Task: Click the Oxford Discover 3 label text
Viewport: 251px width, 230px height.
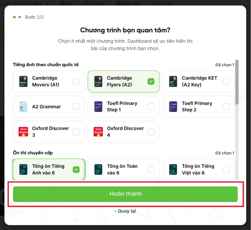Action: [50, 132]
